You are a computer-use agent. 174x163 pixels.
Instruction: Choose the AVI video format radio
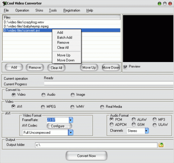pos(13,107)
